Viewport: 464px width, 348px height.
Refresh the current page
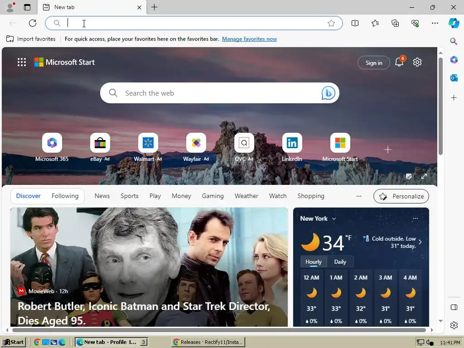pyautogui.click(x=33, y=23)
